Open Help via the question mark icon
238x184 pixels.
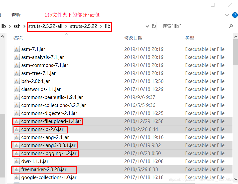(235, 15)
